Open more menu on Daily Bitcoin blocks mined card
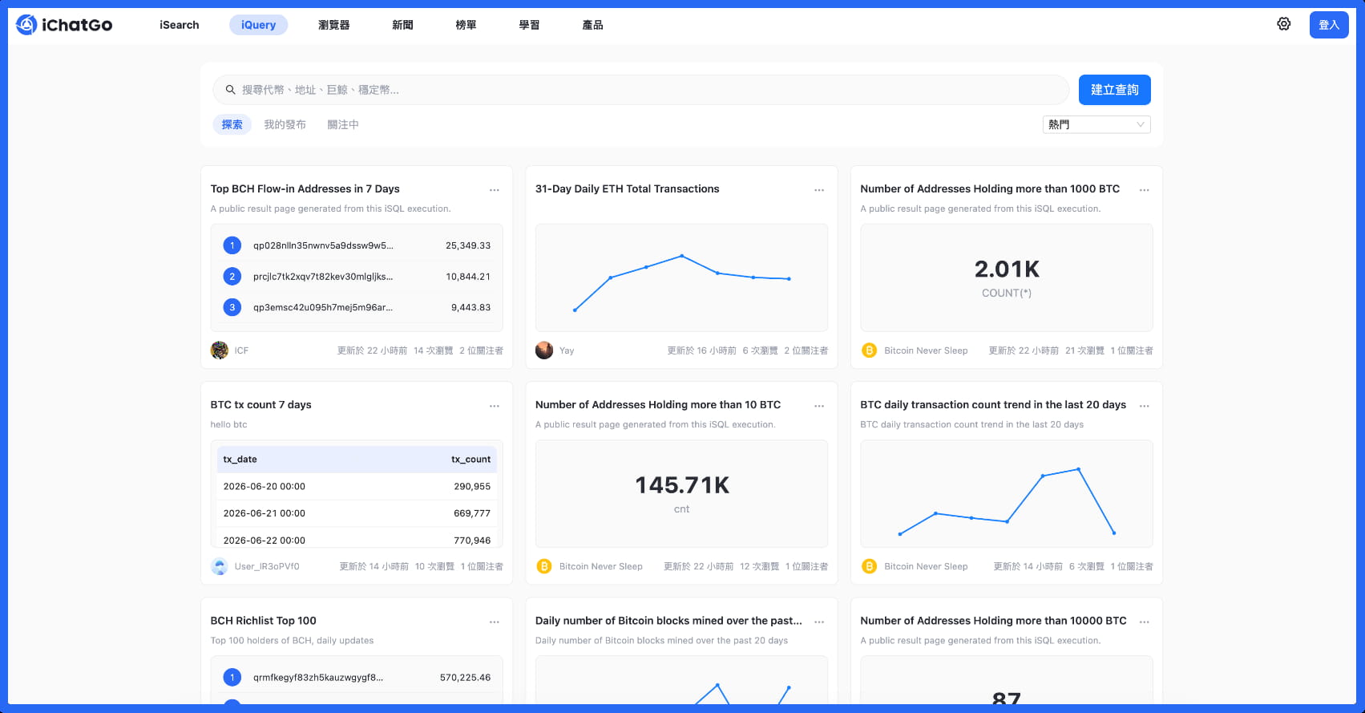Image resolution: width=1365 pixels, height=713 pixels. click(819, 622)
